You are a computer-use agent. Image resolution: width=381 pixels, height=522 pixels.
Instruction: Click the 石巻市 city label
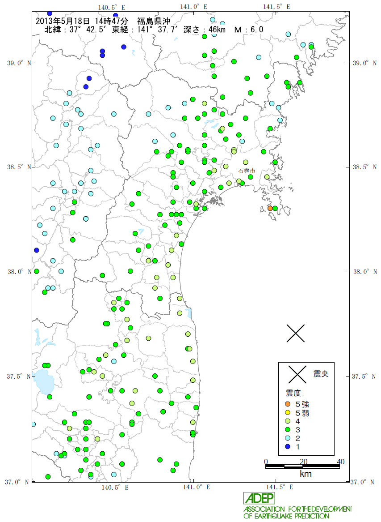pos(247,171)
